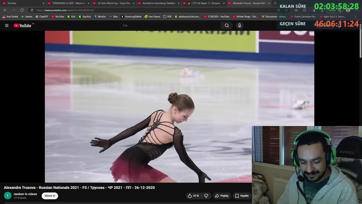Switch to Amerika'nın Anoreksiya Tarikatı tab
The height and width of the screenshot is (204, 362).
(159, 3)
